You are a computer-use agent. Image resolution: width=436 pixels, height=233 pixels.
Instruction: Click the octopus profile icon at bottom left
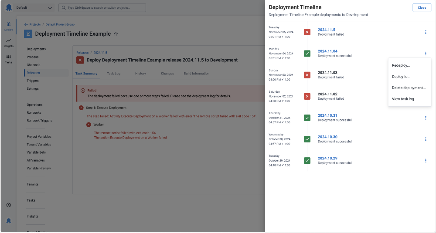click(9, 221)
